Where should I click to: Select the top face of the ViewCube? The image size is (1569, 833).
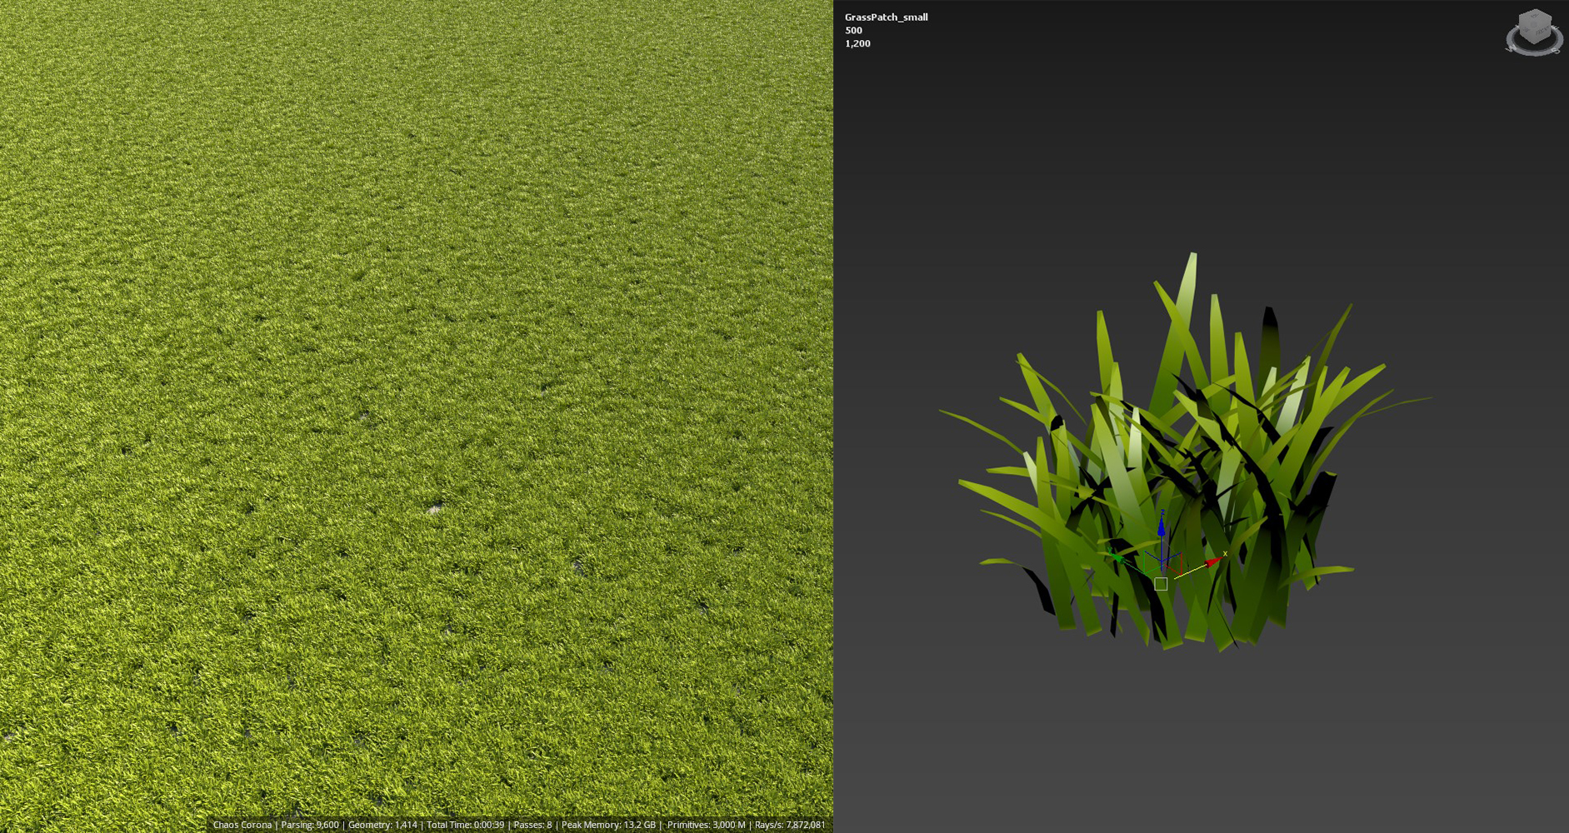point(1535,15)
